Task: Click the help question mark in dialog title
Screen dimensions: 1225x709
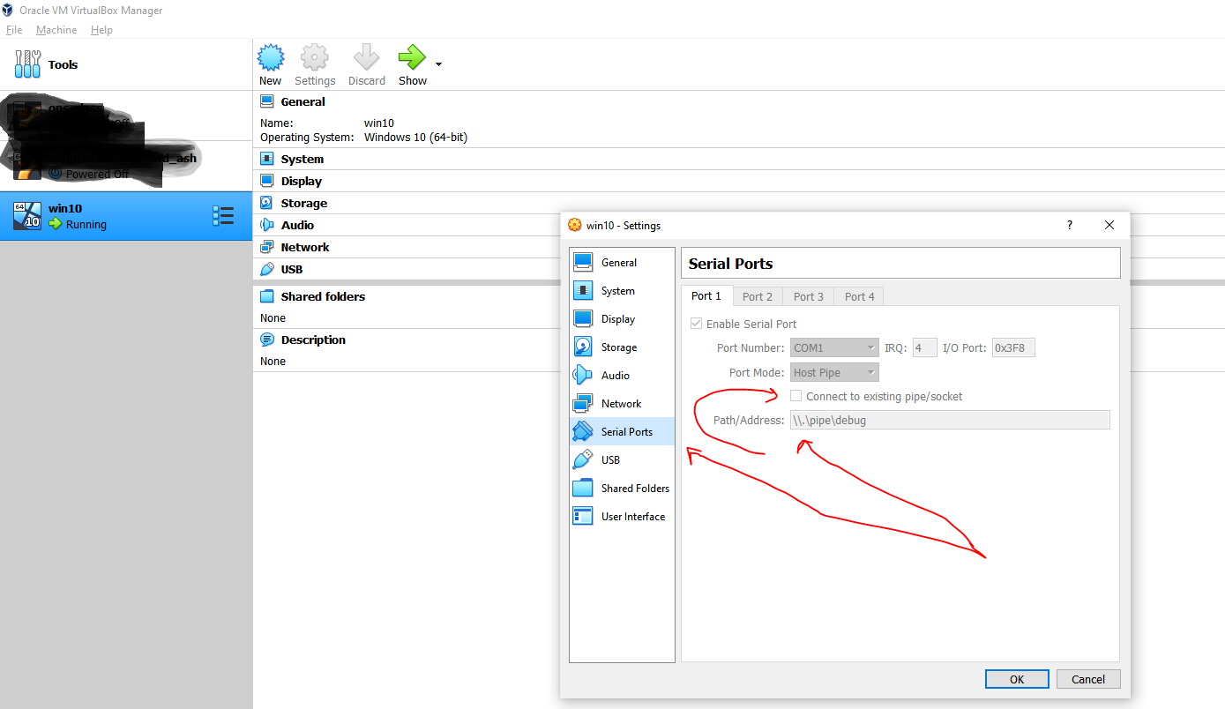Action: tap(1070, 225)
